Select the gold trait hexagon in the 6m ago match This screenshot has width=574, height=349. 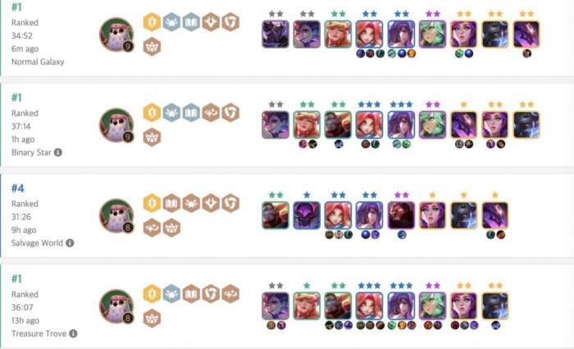click(152, 22)
